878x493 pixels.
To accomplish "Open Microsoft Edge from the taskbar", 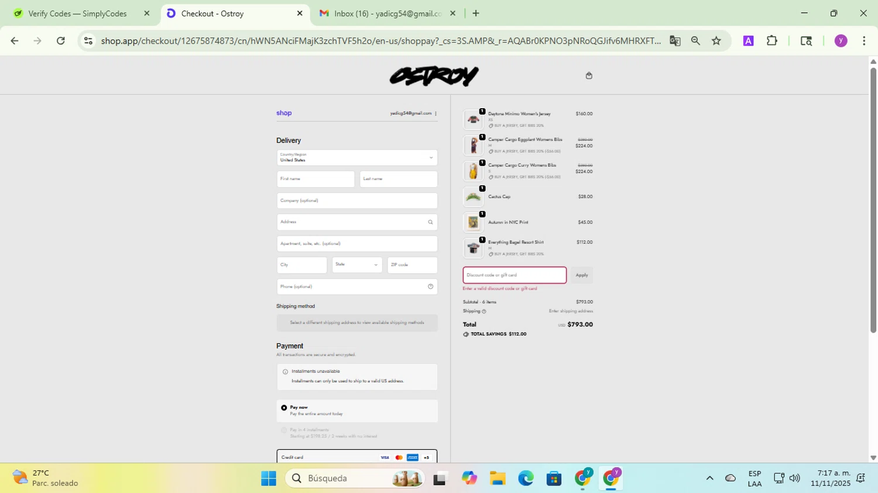I will (x=526, y=478).
